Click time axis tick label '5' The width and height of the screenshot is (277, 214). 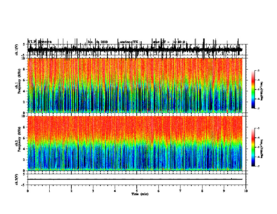click(x=137, y=191)
